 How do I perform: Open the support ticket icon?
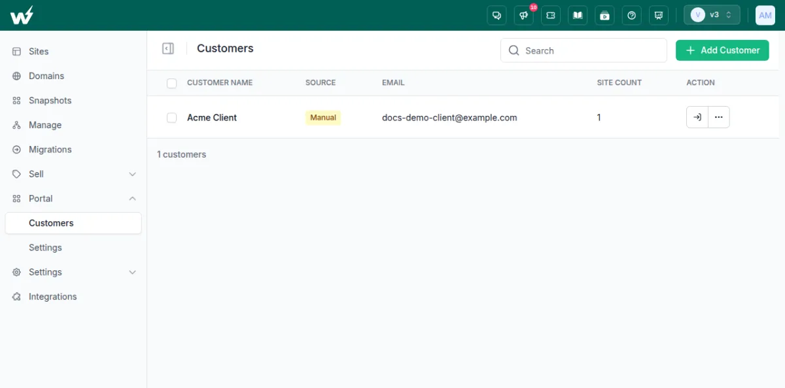551,15
